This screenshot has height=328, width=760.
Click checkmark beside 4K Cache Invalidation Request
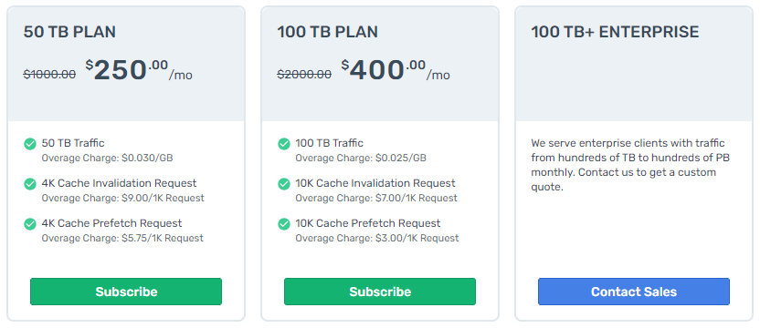pos(30,184)
